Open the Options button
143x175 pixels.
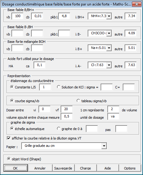130,168
